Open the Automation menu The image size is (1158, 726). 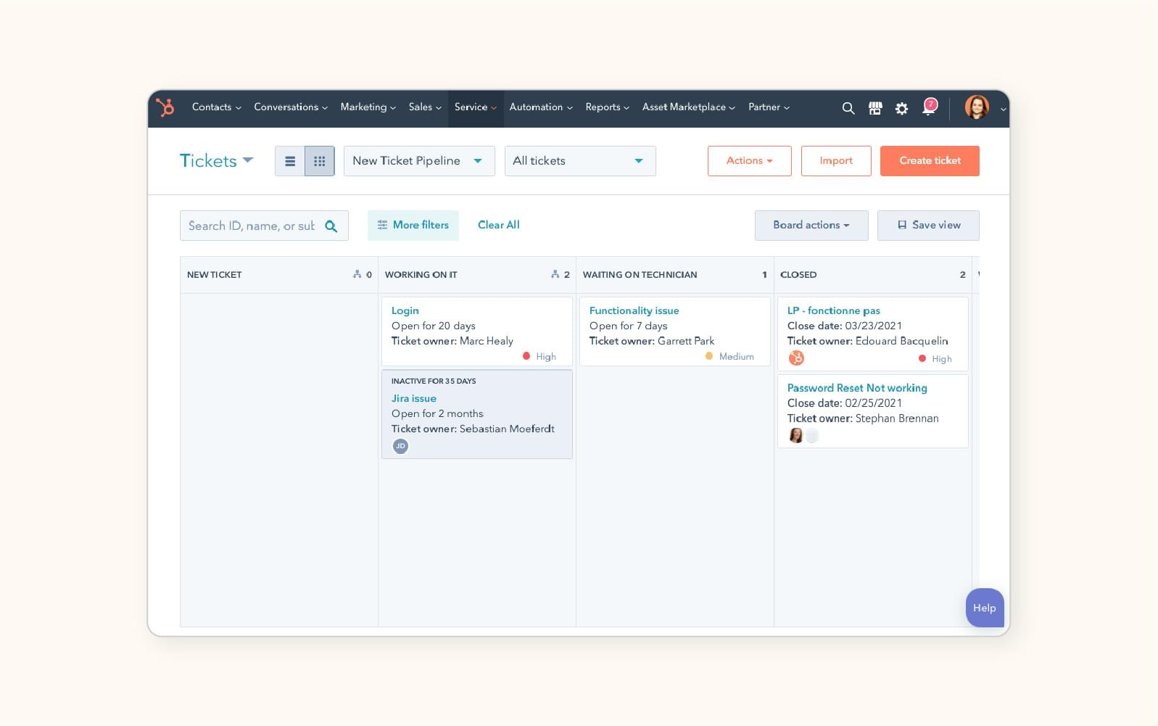tap(541, 107)
